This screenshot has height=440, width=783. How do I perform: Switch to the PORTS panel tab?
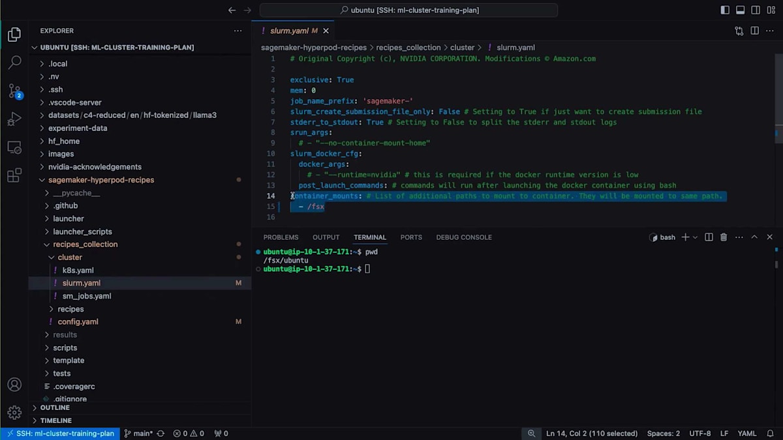click(x=411, y=237)
